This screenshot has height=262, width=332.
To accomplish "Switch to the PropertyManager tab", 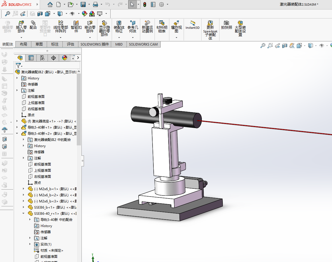I will pos(31,58).
